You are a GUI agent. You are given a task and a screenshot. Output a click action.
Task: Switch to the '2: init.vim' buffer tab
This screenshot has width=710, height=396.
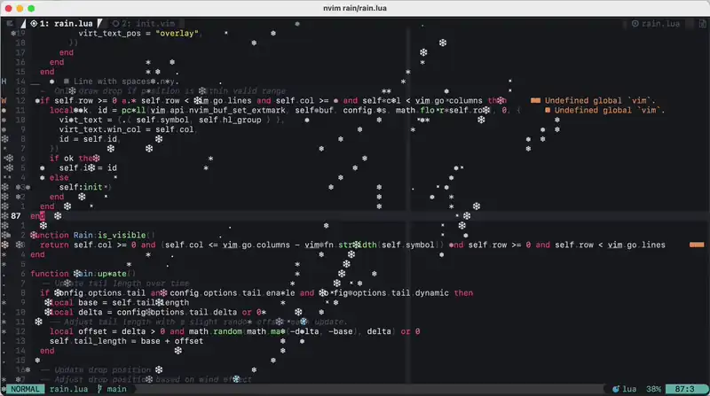[x=148, y=24]
